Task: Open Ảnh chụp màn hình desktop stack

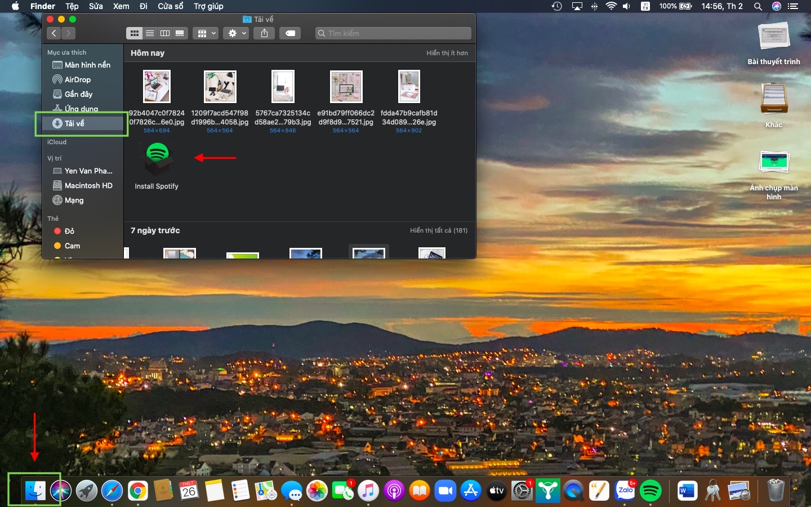Action: pos(774,174)
